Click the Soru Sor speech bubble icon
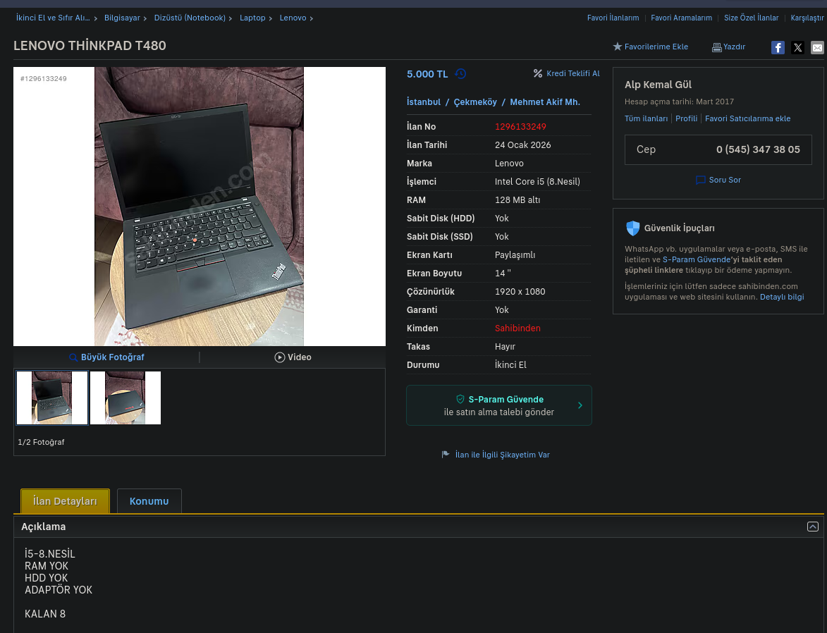This screenshot has width=827, height=633. click(700, 180)
